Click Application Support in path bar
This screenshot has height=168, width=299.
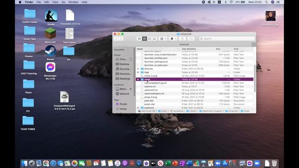[211, 111]
